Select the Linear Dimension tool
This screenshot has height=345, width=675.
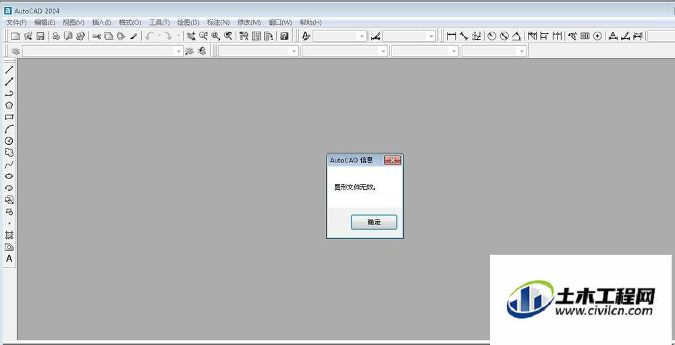tap(452, 36)
